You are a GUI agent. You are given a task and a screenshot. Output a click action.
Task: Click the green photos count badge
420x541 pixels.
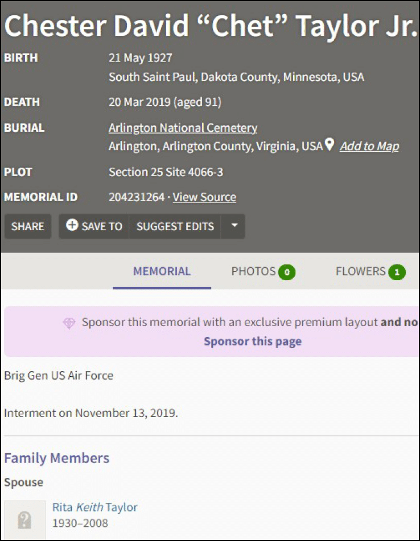point(287,272)
